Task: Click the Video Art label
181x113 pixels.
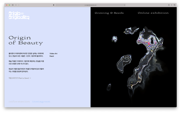Action: pyautogui.click(x=54, y=54)
